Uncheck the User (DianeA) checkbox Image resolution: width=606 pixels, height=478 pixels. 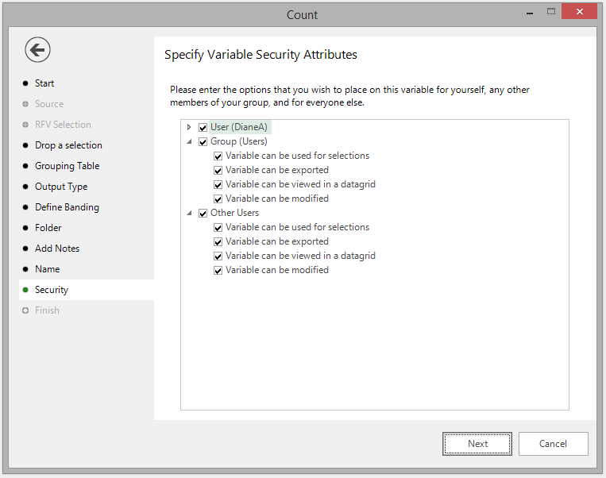tap(203, 128)
